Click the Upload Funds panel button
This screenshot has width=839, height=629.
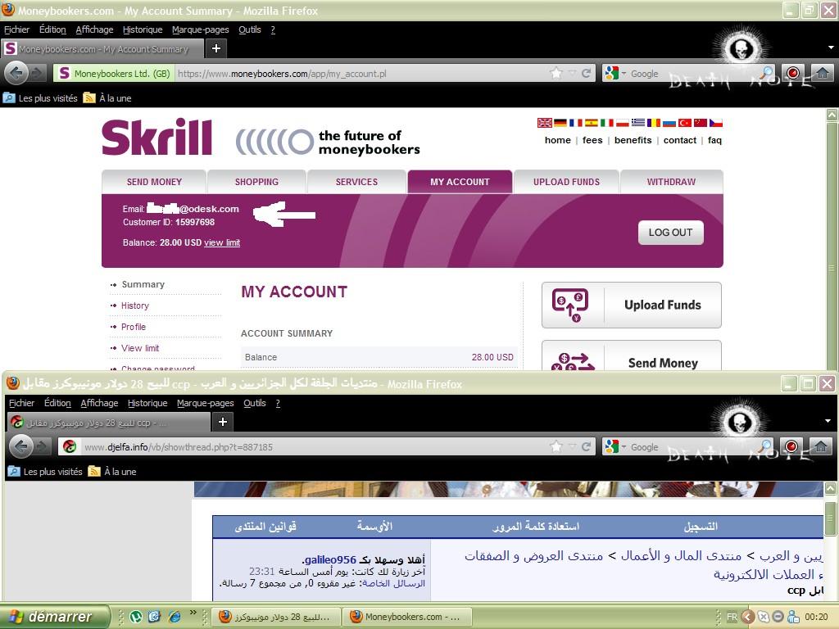tap(632, 305)
